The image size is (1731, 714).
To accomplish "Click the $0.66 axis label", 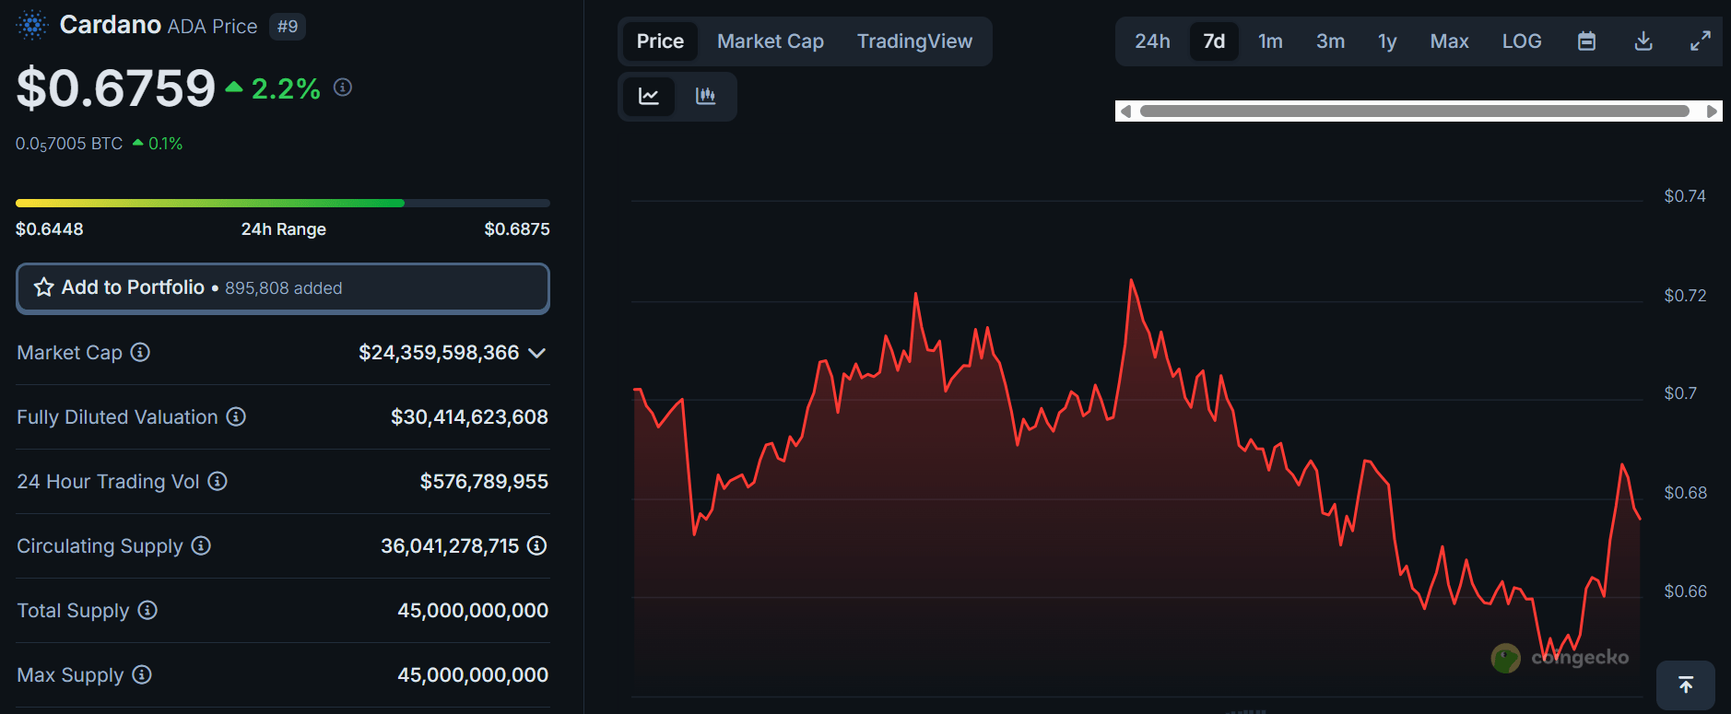I will pos(1685,591).
